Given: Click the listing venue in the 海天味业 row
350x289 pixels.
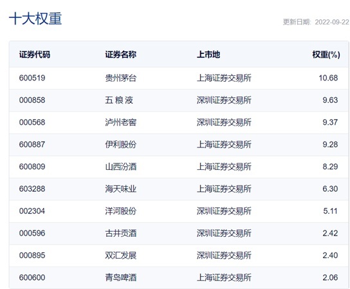Looking at the screenshot, I should pyautogui.click(x=224, y=189).
